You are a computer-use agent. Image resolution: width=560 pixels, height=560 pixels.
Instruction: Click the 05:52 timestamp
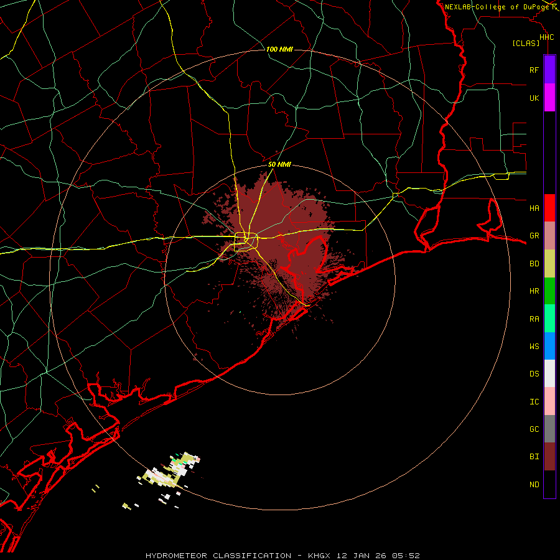[x=405, y=556]
